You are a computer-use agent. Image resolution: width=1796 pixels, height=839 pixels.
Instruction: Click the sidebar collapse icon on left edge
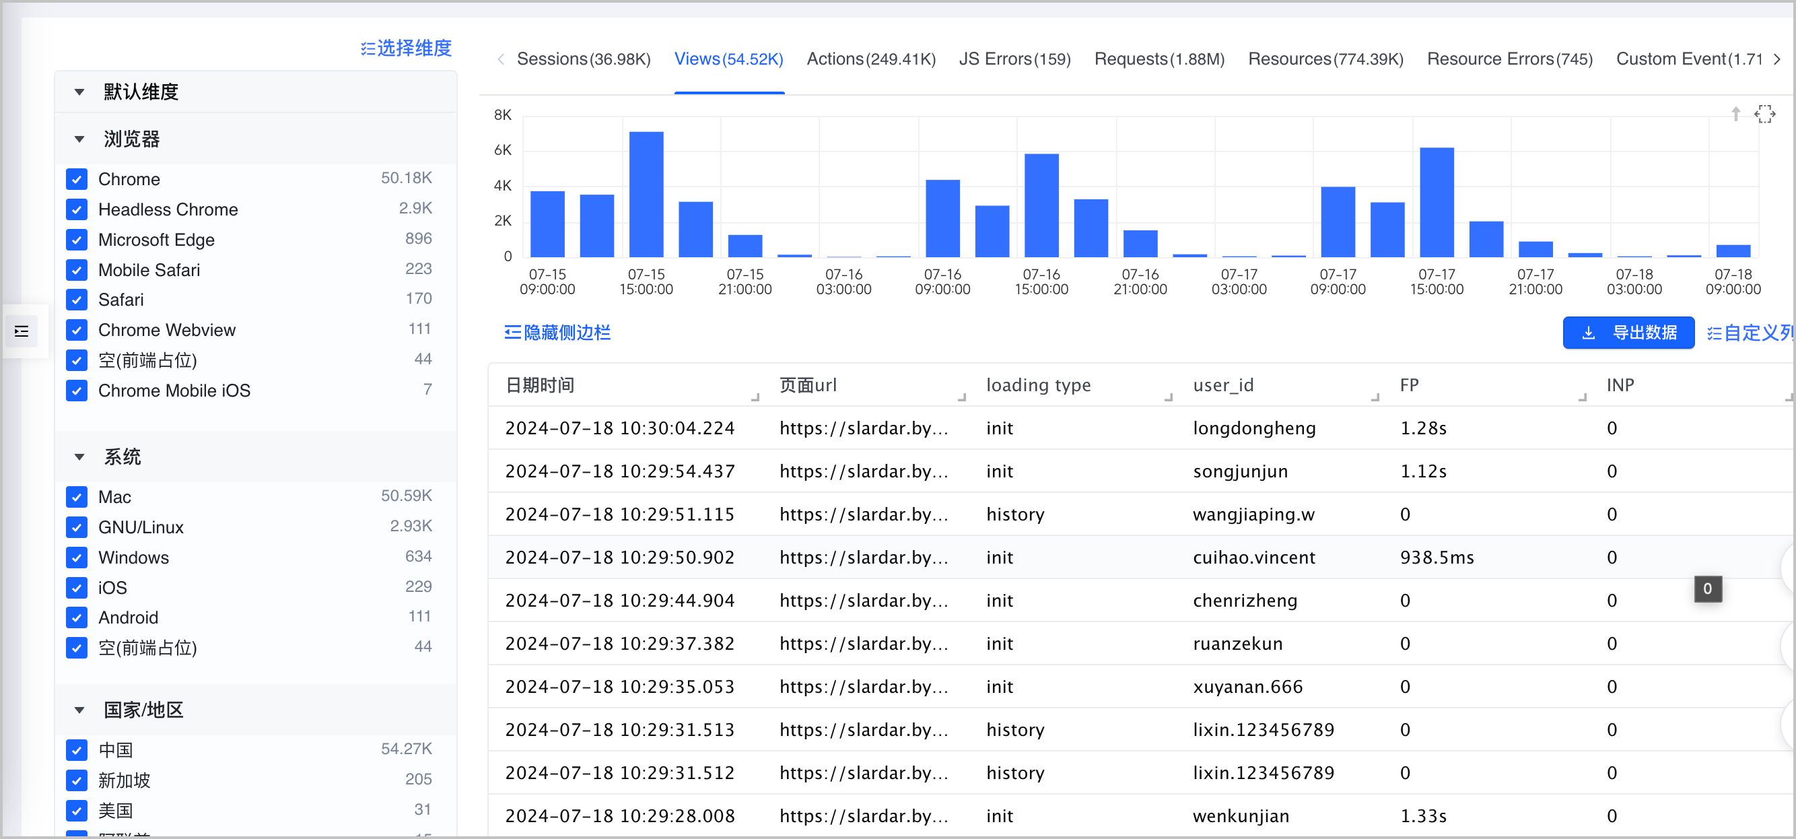pos(22,331)
